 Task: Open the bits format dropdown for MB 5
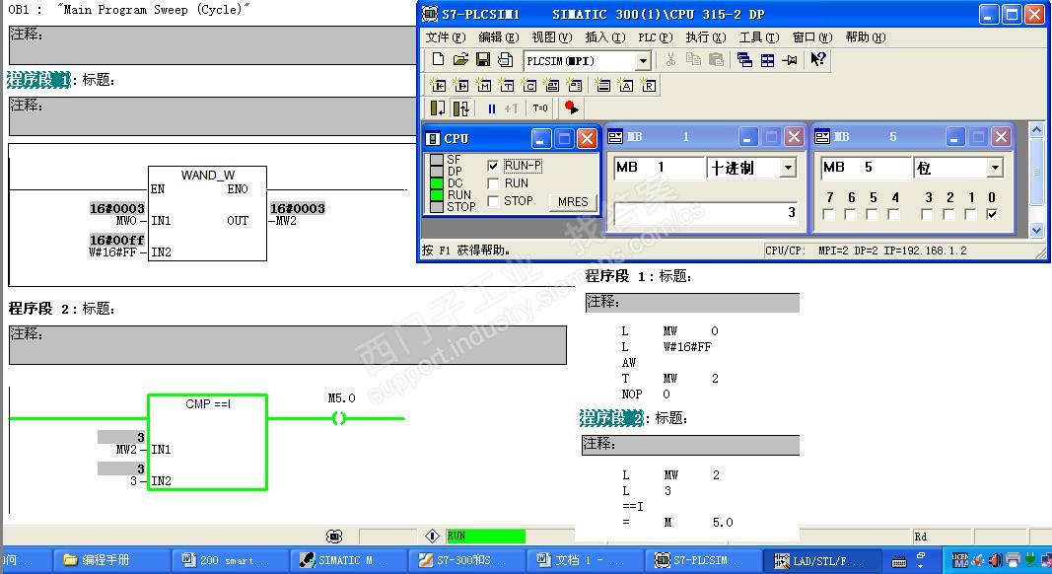tap(995, 167)
